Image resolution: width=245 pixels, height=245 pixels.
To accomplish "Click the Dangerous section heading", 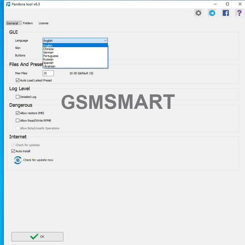I will 21,105.
